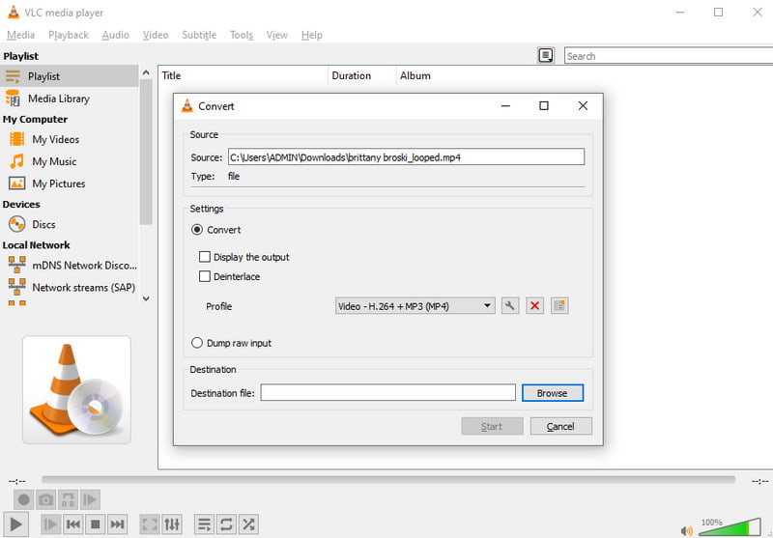
Task: Stop playback with the square button
Action: tap(95, 524)
